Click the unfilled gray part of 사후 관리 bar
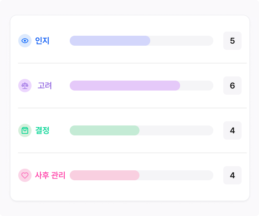Screen dimensions: 259x216 point(176,175)
